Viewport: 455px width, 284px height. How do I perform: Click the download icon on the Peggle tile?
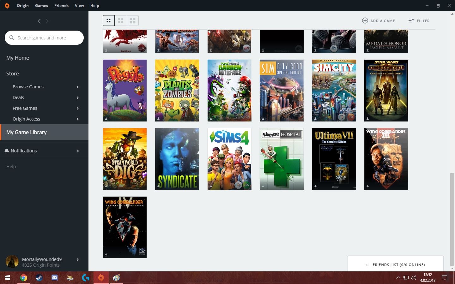click(106, 118)
